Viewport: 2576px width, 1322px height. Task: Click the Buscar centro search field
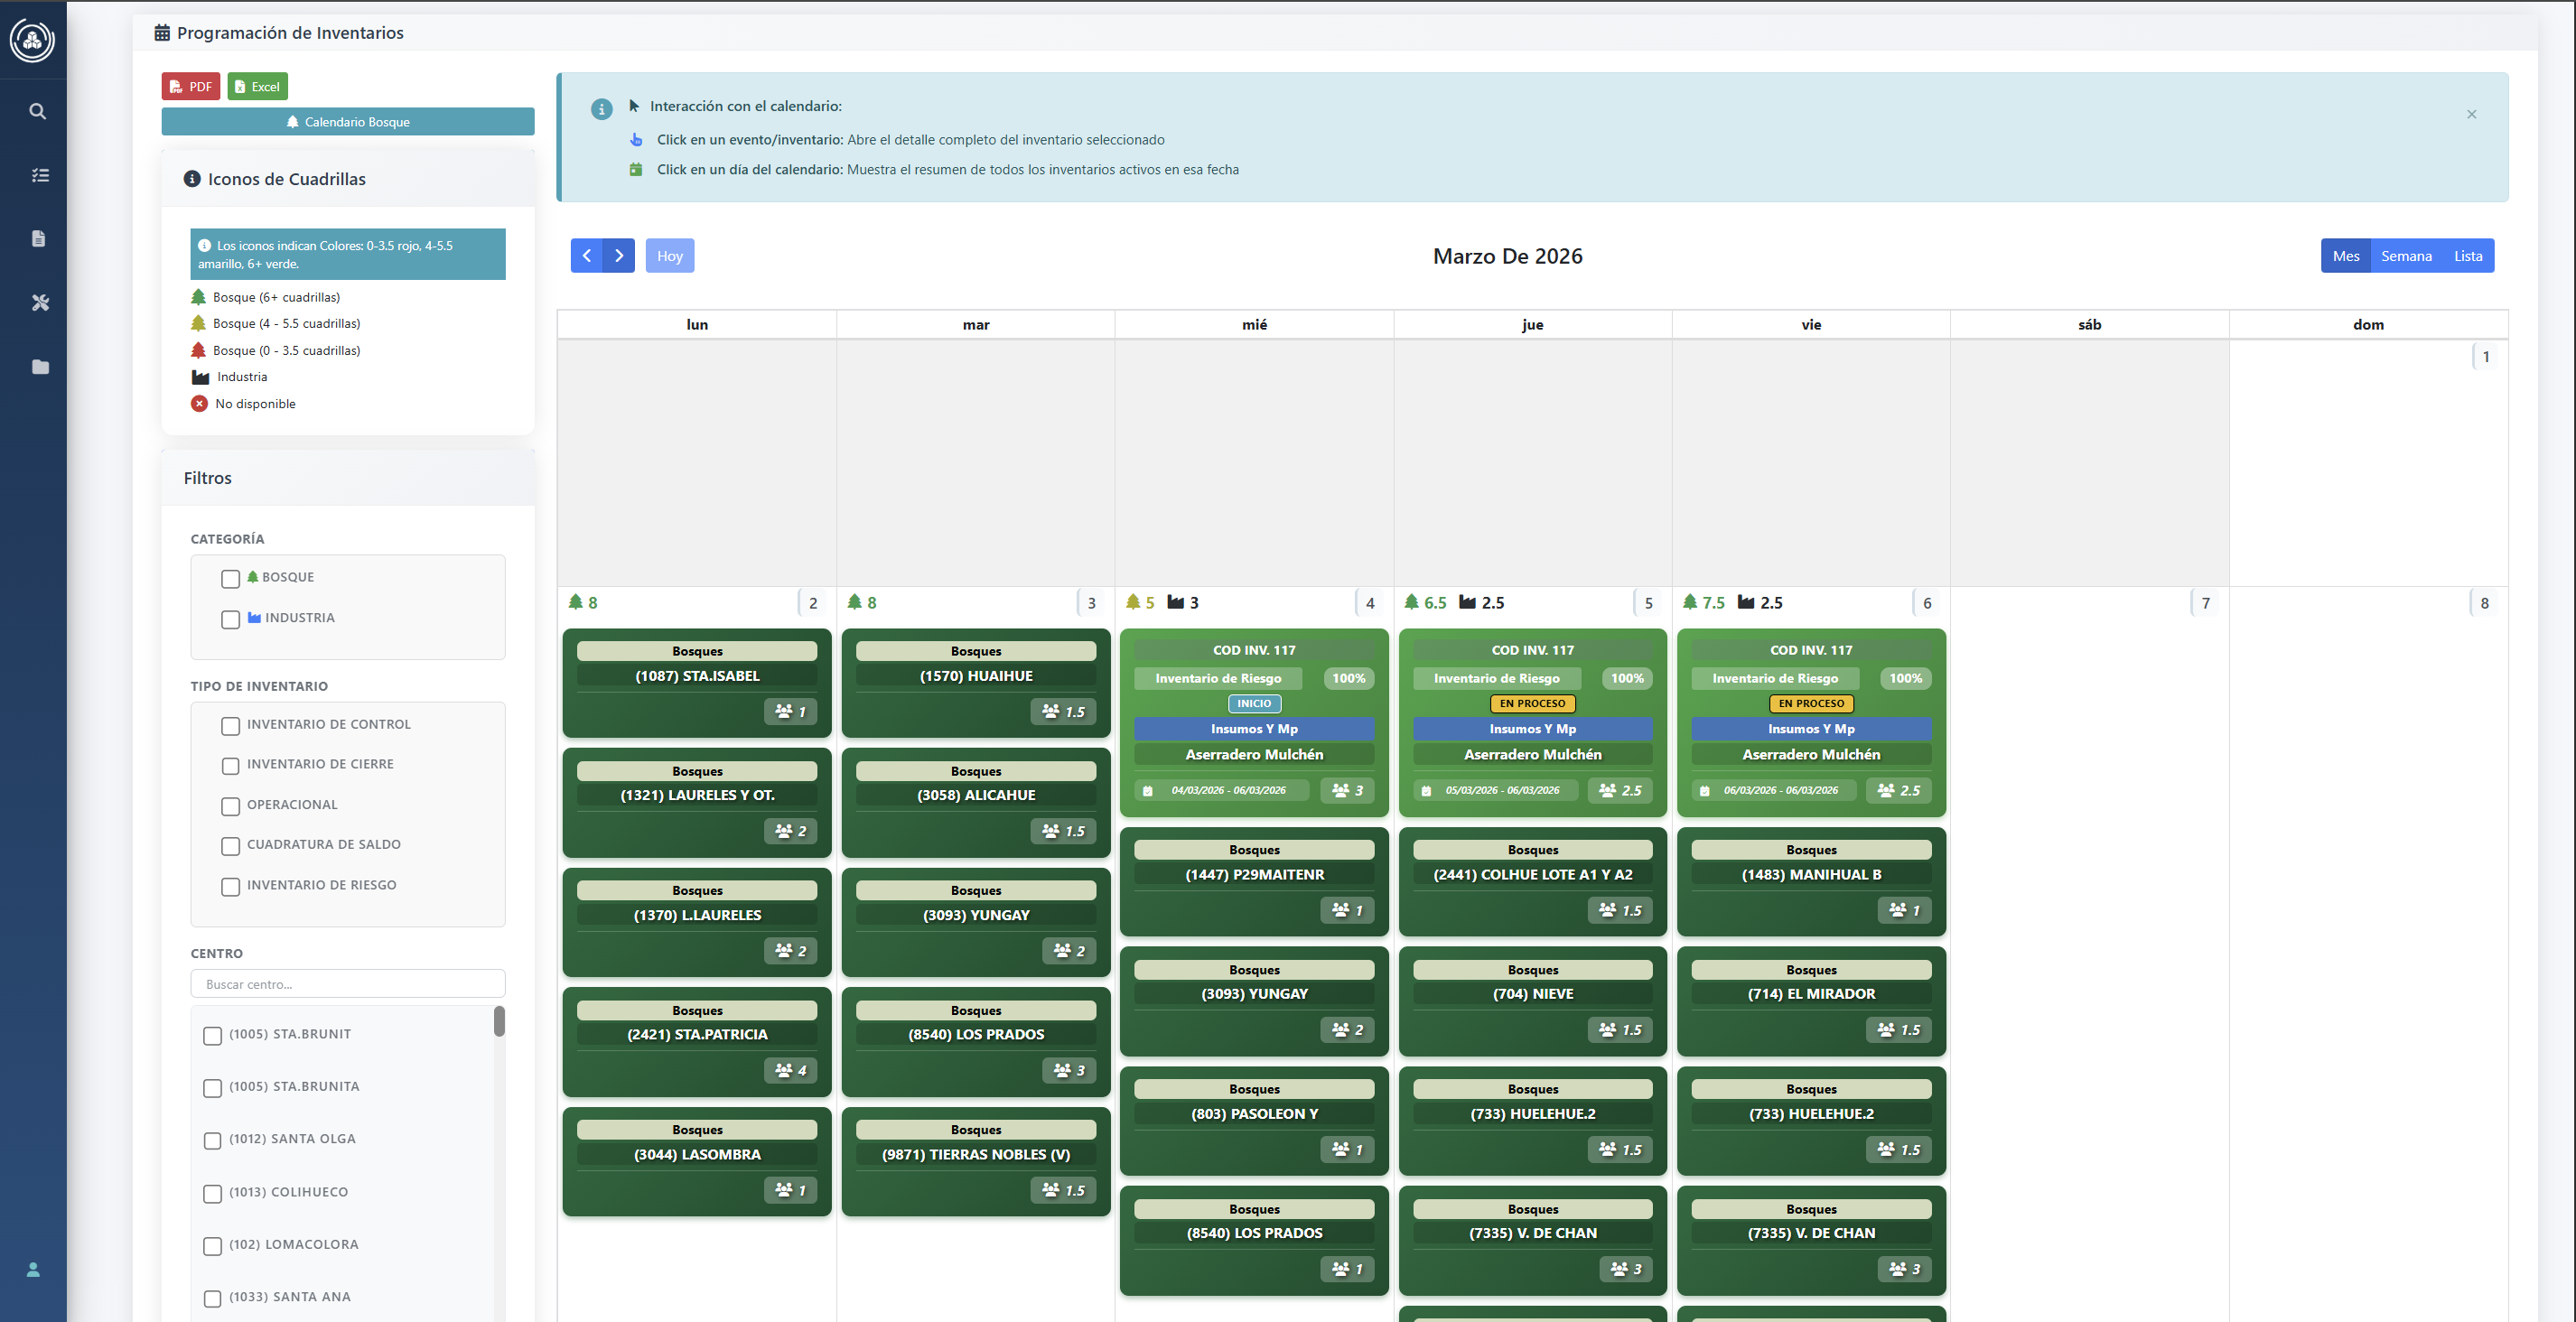pos(347,984)
